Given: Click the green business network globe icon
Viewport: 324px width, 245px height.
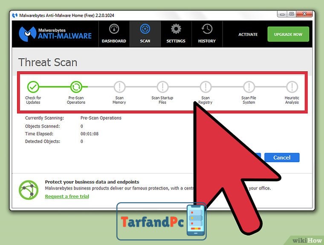Looking at the screenshot, I should click(x=29, y=190).
